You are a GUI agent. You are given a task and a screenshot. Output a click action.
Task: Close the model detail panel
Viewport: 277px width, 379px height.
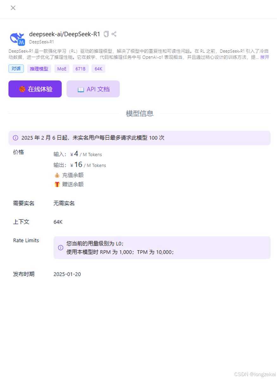[x=13, y=8]
